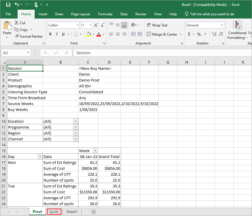Image resolution: width=252 pixels, height=216 pixels.
Task: Switch to the Formulas ribbon tab
Action: click(x=105, y=14)
